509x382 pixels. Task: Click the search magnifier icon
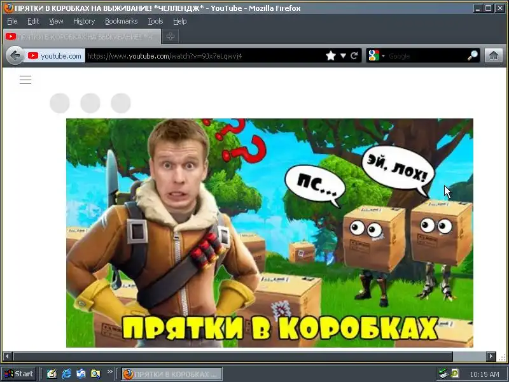pos(473,55)
